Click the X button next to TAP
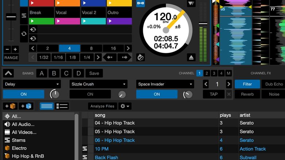Screen dimensions: 285x160 pyautogui.click(x=229, y=94)
